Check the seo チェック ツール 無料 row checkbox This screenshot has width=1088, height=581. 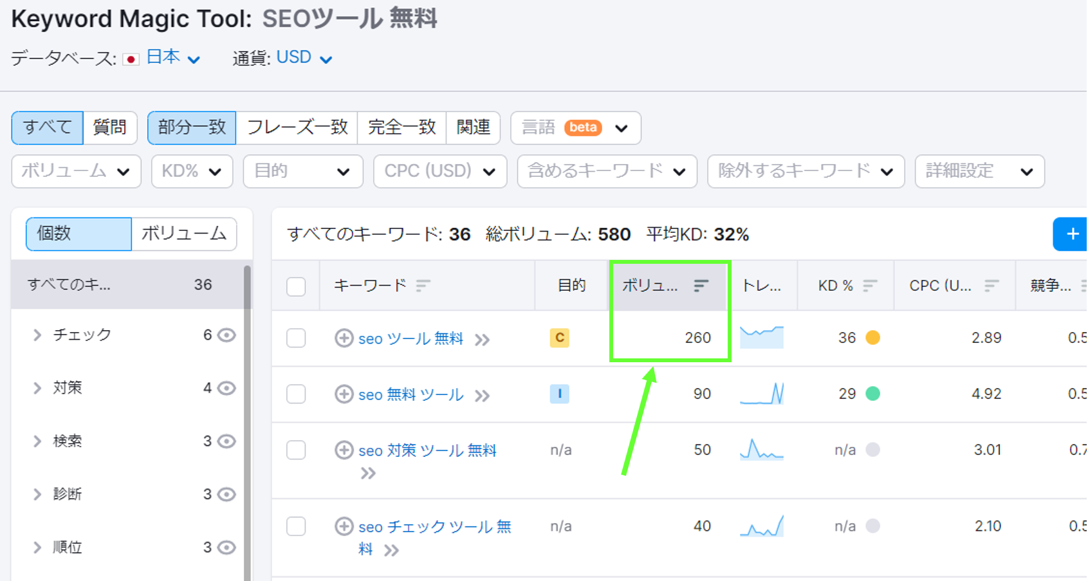(296, 526)
